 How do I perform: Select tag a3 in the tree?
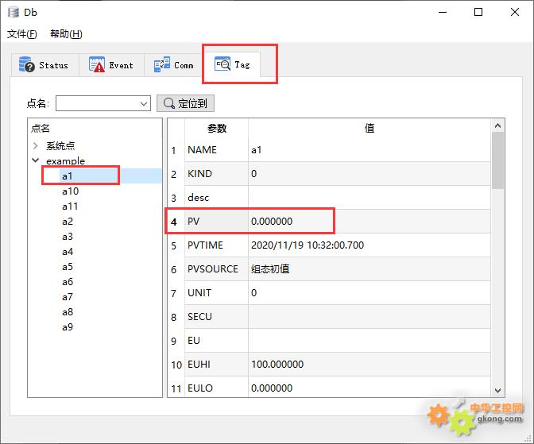(x=68, y=237)
